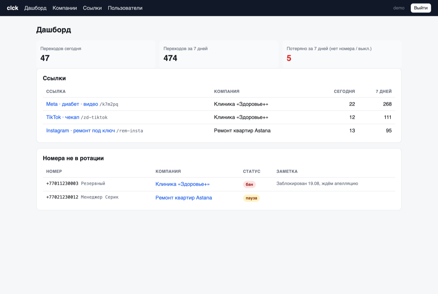Click slug /rem-insta
This screenshot has height=294, width=438.
(130, 131)
